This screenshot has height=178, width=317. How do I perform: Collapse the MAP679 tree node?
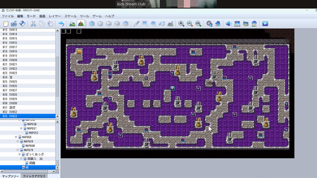18,150
